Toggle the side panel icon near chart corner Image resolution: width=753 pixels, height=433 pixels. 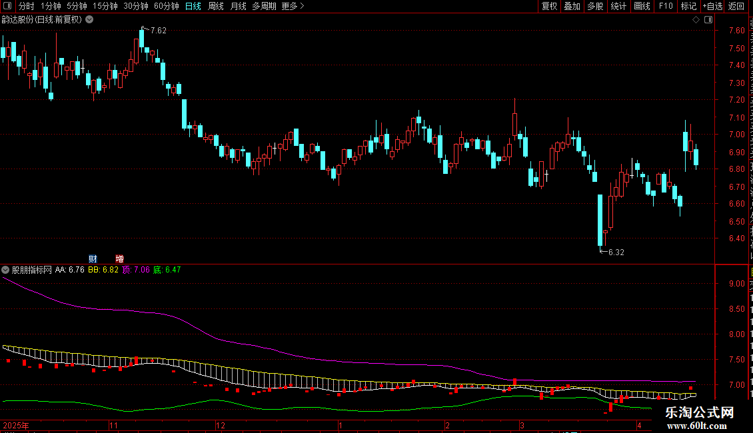(x=708, y=20)
